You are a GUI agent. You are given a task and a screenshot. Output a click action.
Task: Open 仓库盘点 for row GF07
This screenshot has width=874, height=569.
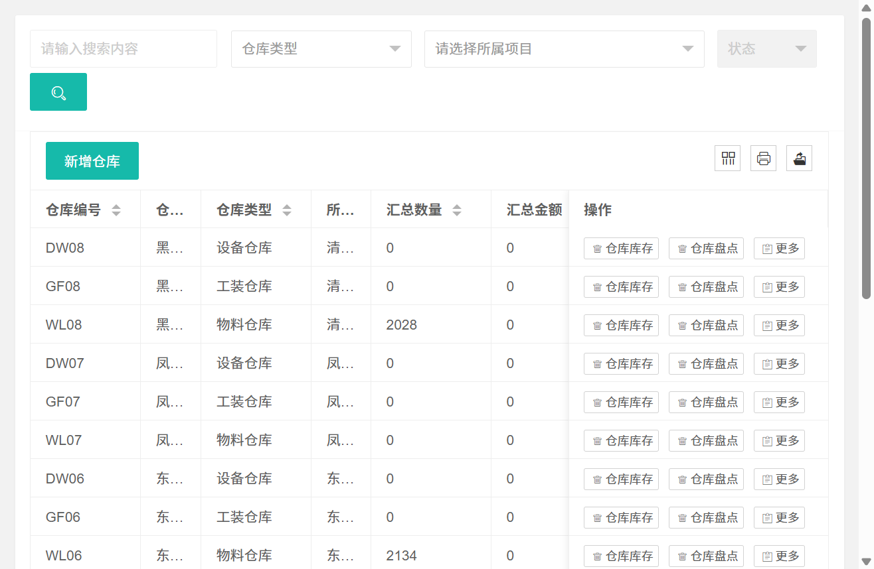pos(707,403)
